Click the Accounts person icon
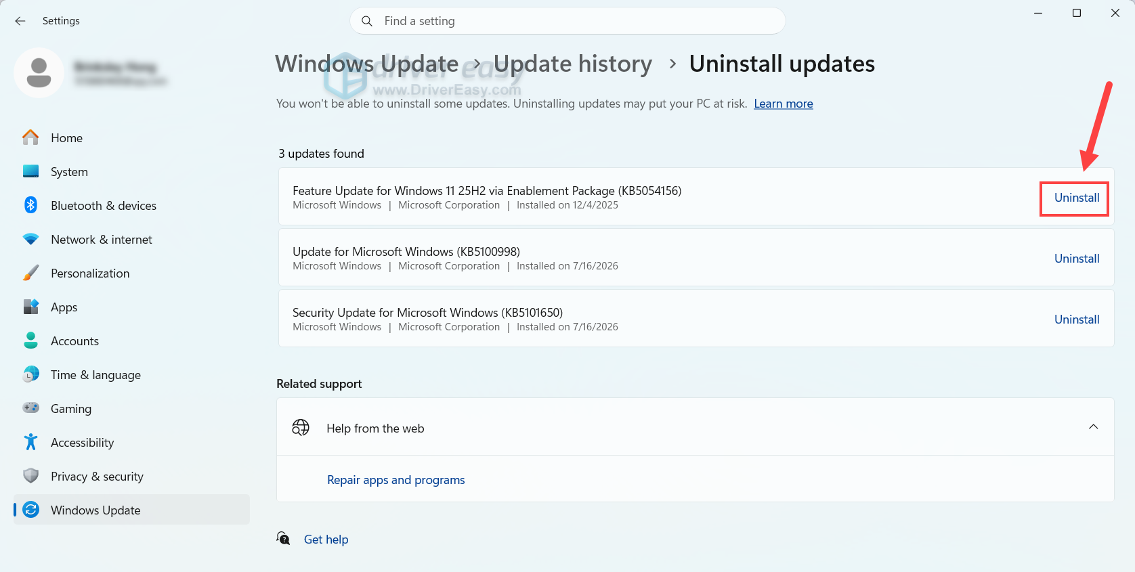Viewport: 1135px width, 572px height. [x=30, y=340]
